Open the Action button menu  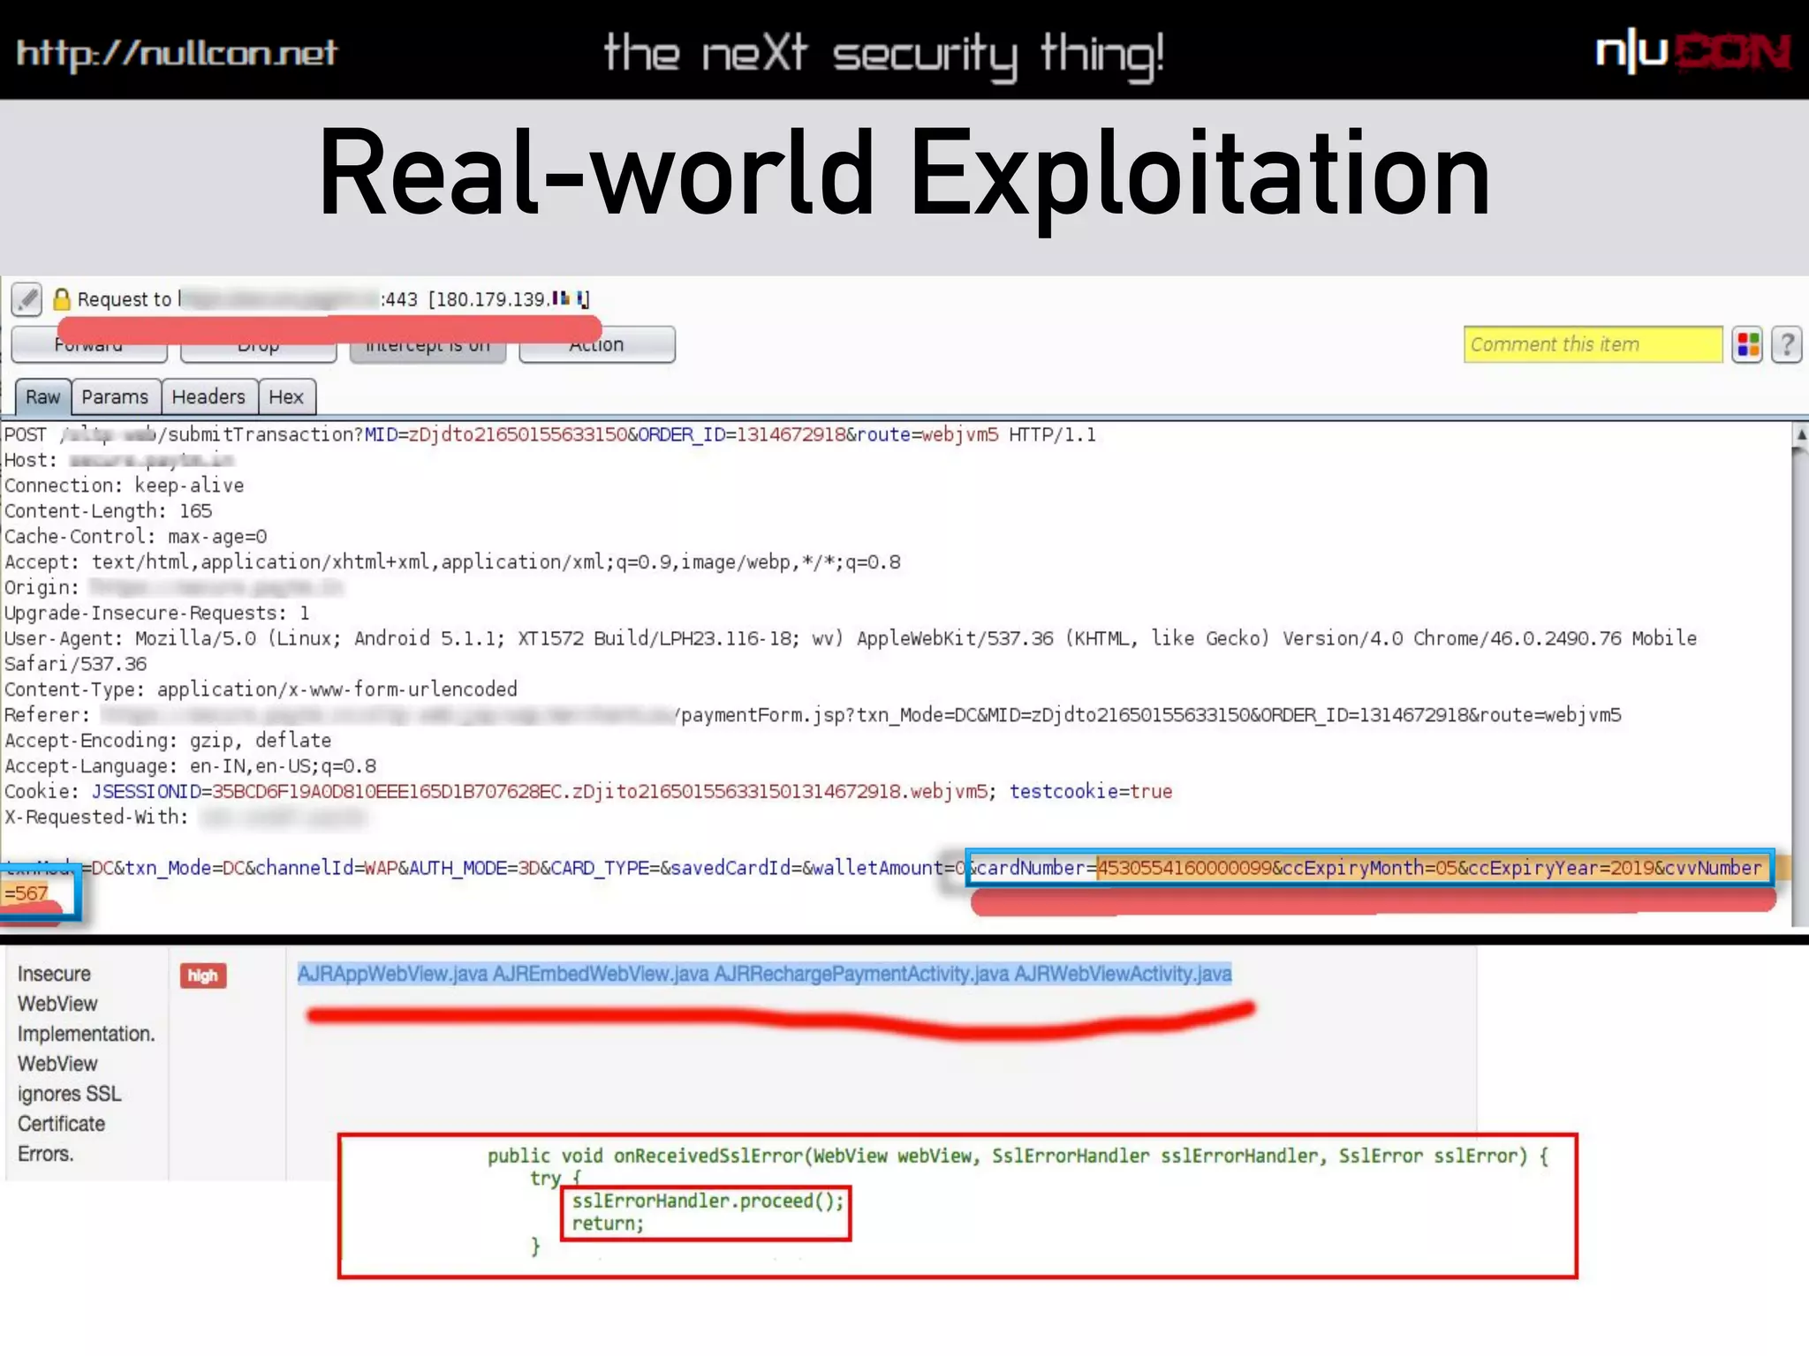[x=597, y=344]
